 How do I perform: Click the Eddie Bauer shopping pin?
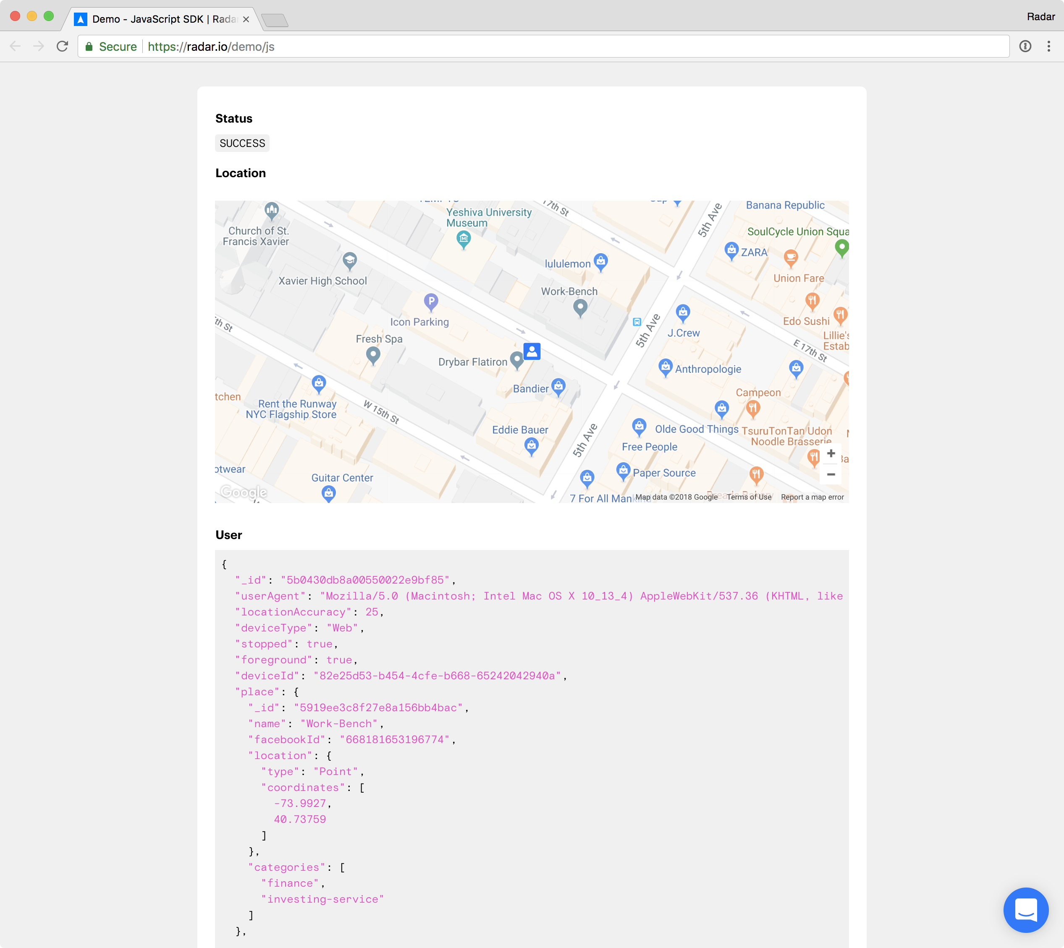tap(531, 446)
